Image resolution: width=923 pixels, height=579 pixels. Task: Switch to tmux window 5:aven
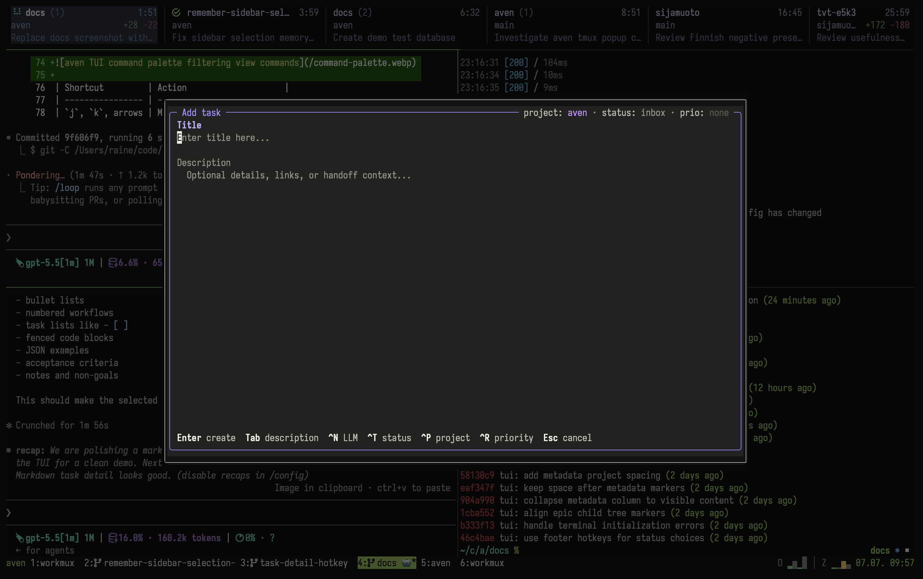436,563
